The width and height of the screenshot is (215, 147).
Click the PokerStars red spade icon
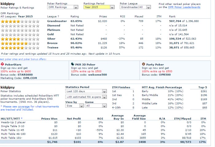point(2,64)
